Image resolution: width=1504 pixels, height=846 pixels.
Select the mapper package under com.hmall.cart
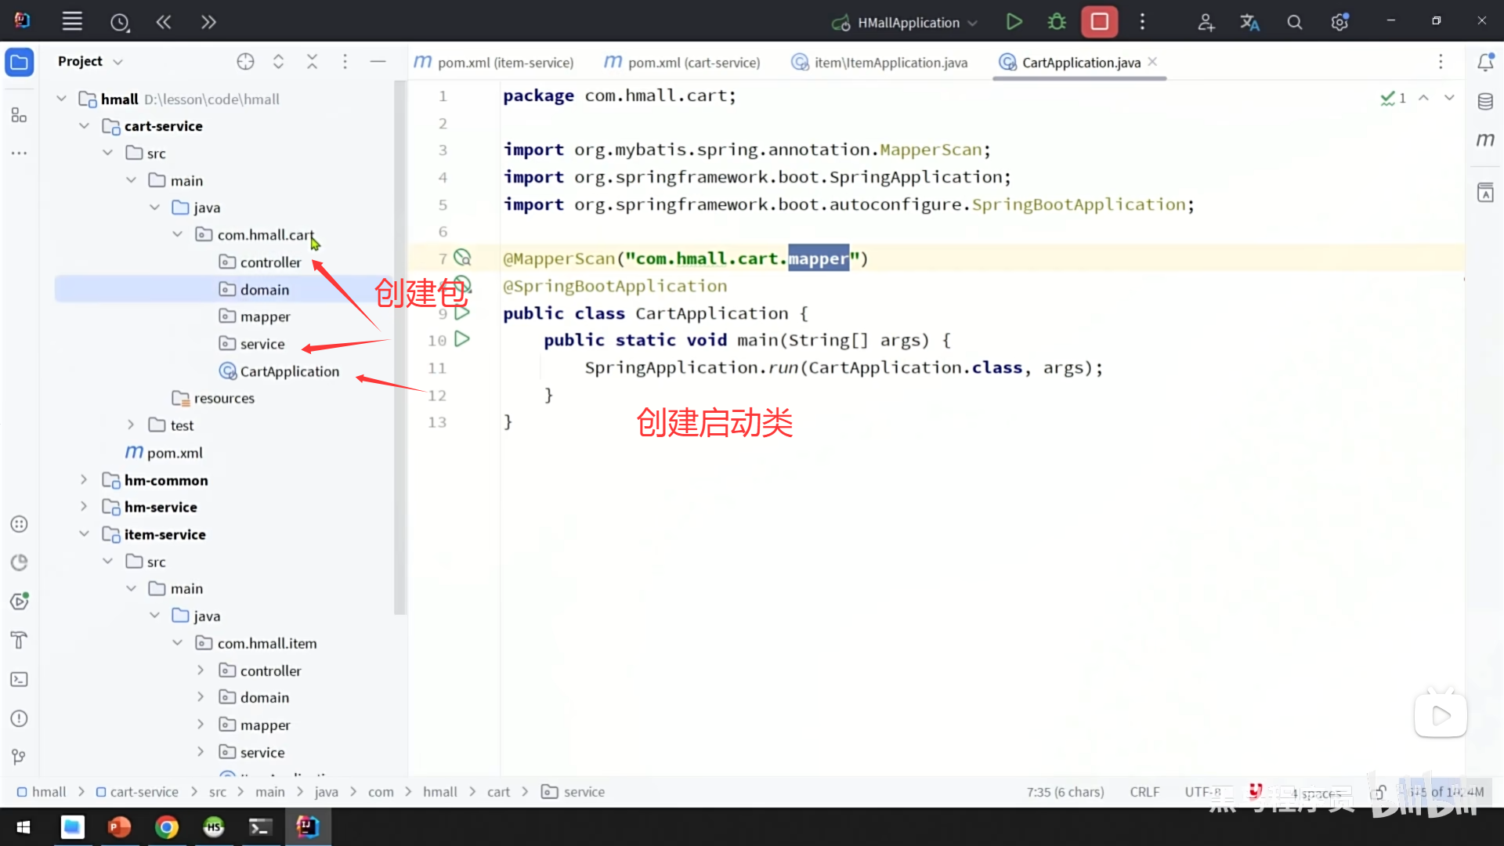coord(265,316)
